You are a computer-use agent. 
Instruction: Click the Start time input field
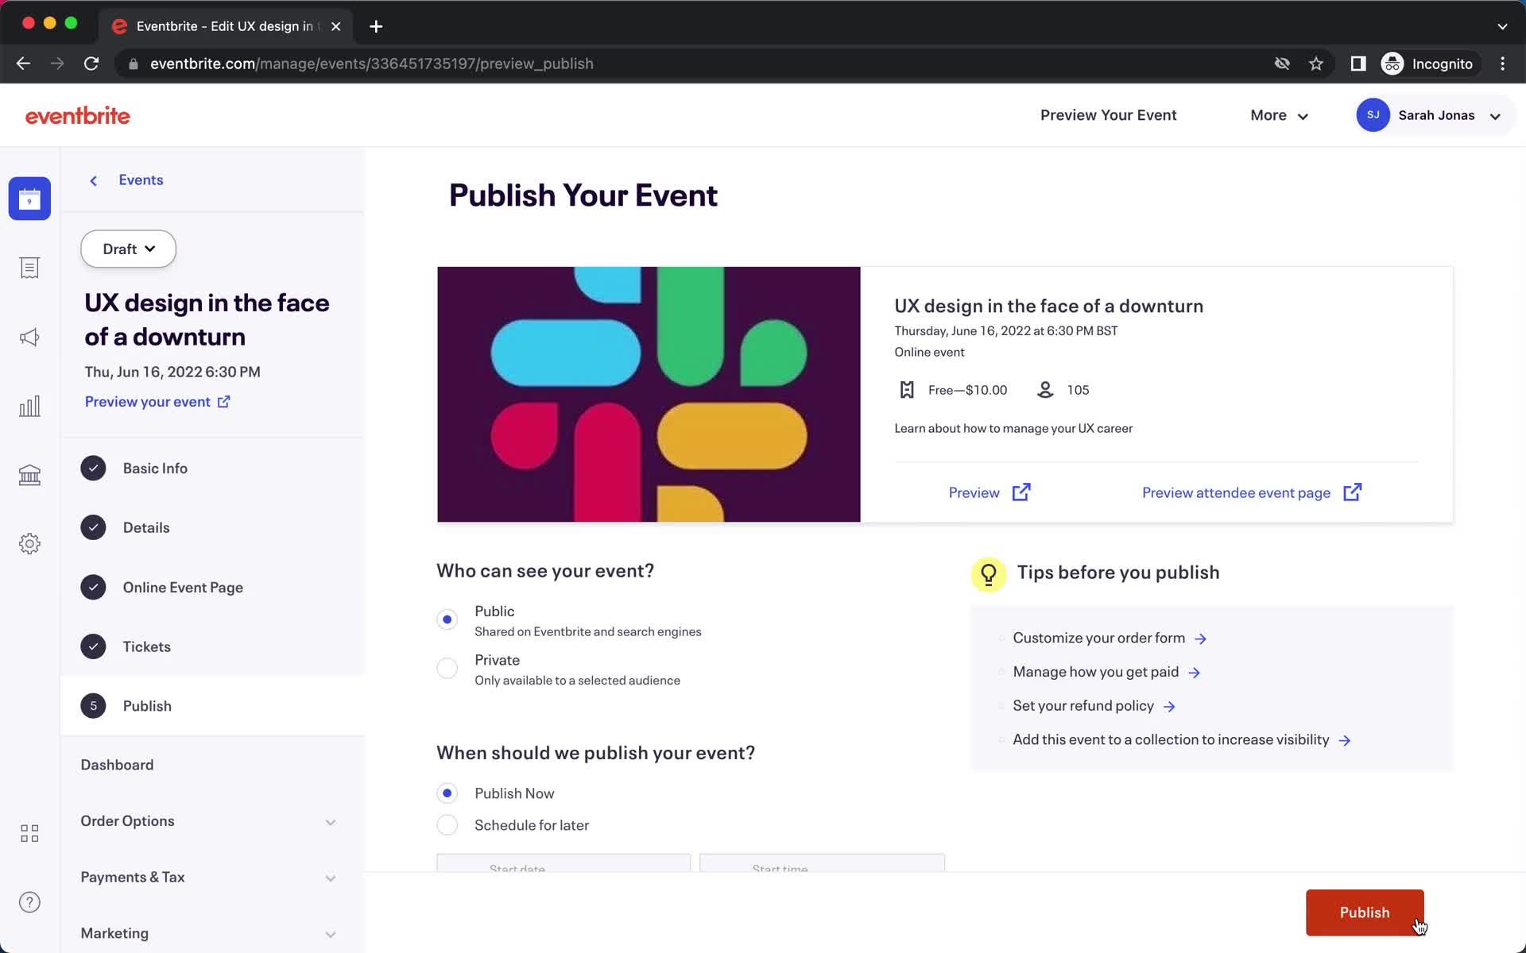822,863
